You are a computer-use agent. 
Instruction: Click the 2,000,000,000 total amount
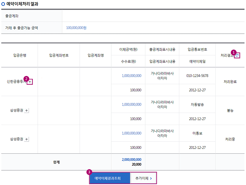131,159
